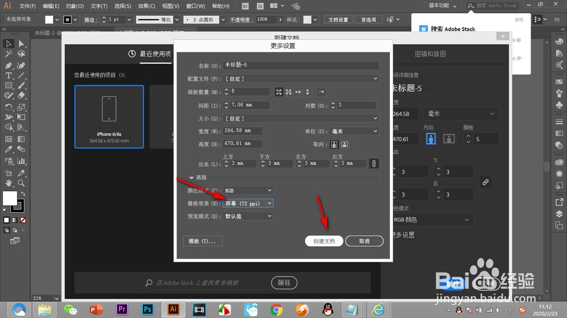Select landscape orientation in More Settings dialog
567x318 pixels.
pos(345,144)
